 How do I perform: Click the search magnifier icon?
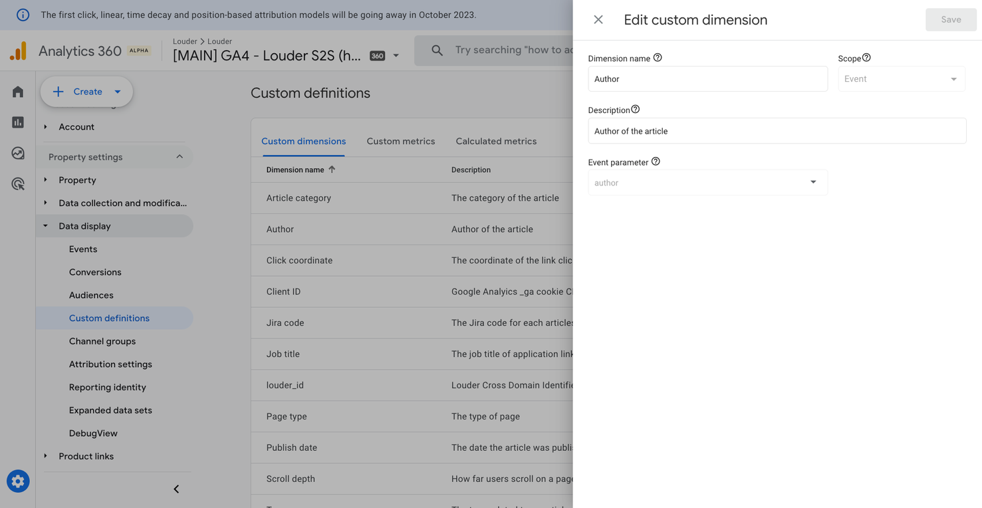coord(437,51)
